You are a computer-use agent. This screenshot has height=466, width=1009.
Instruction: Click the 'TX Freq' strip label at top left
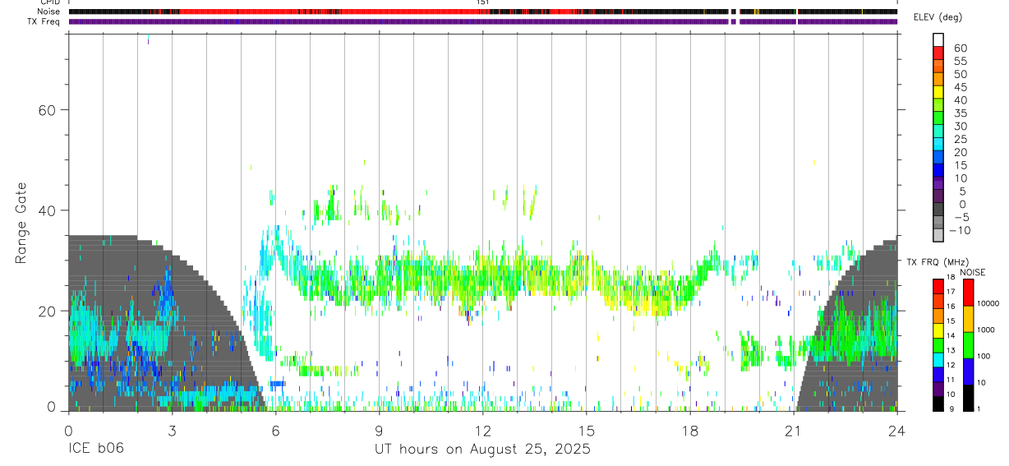click(44, 21)
